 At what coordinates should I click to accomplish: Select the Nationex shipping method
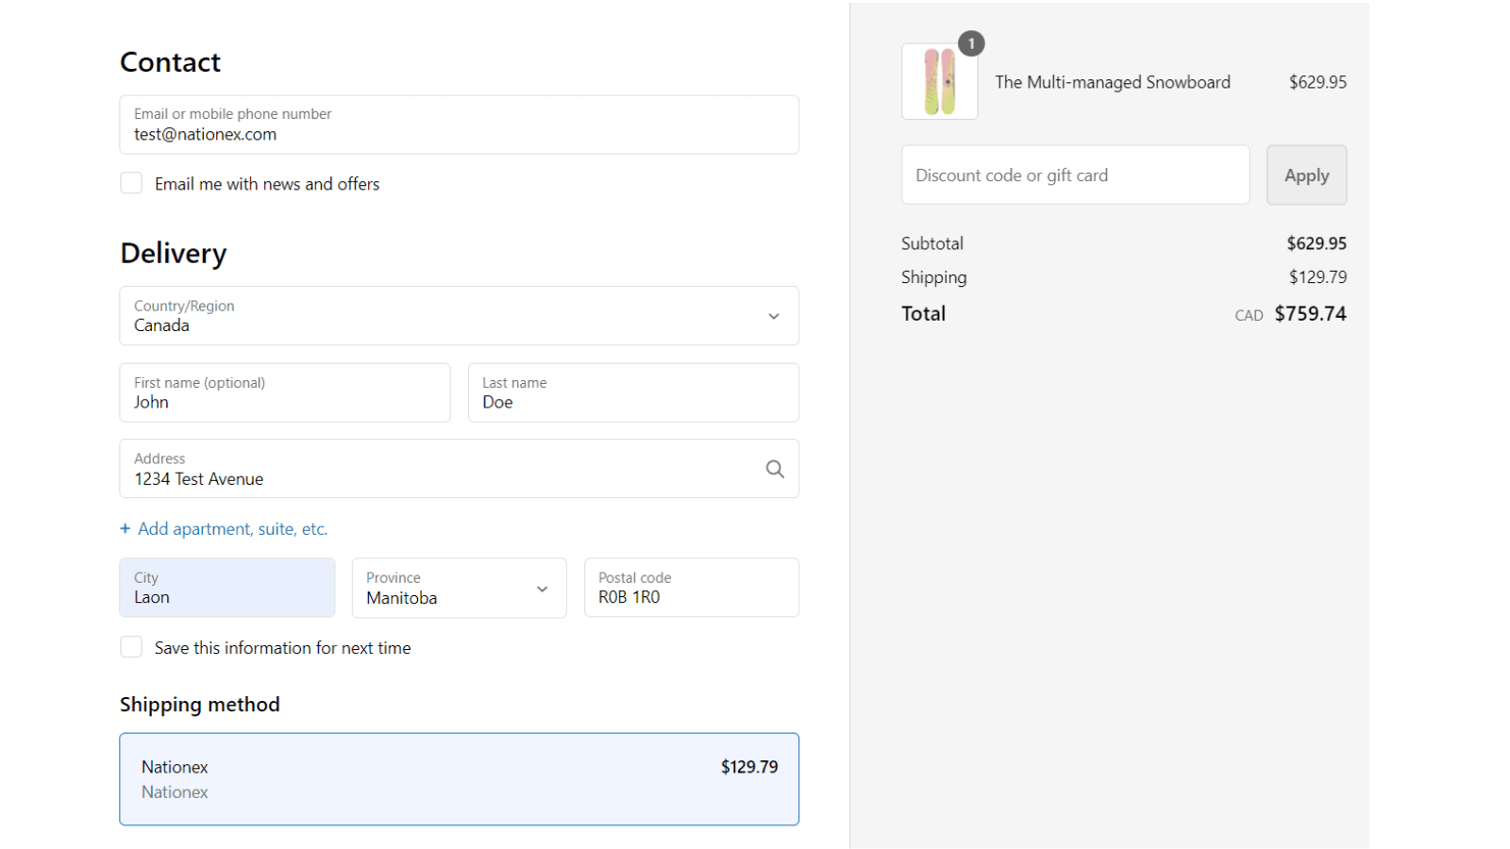[459, 779]
